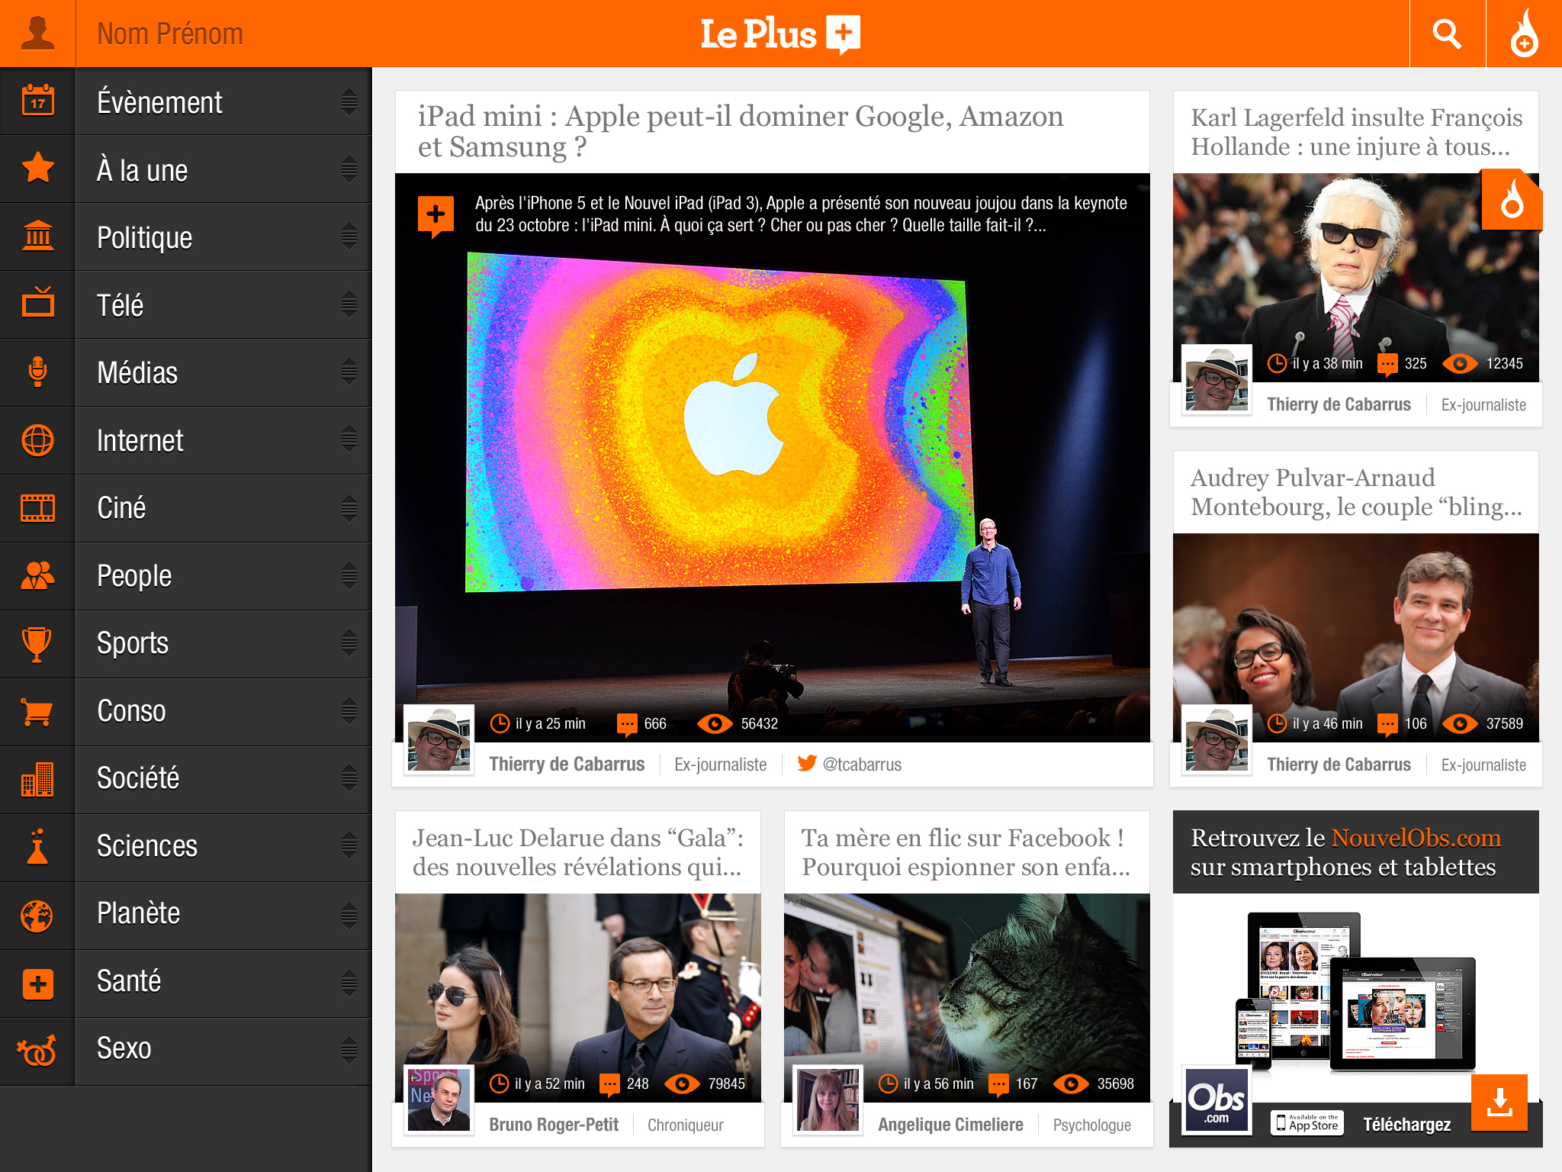Viewport: 1562px width, 1172px height.
Task: Tap the Téléchargez button
Action: click(1406, 1124)
